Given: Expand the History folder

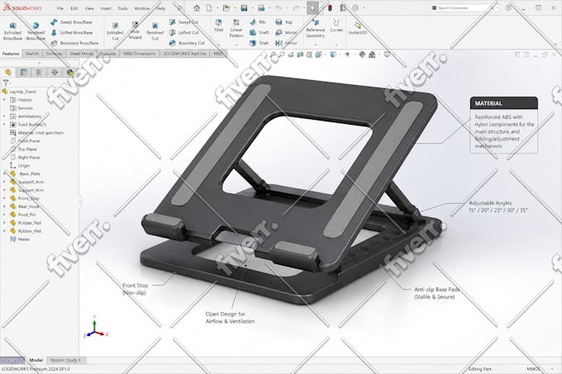Looking at the screenshot, I should 4,100.
